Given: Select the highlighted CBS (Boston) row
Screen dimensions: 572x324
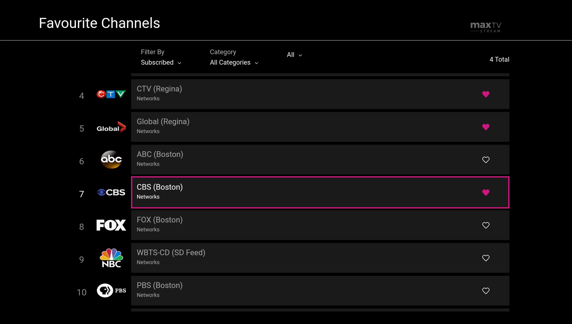Looking at the screenshot, I should [320, 192].
